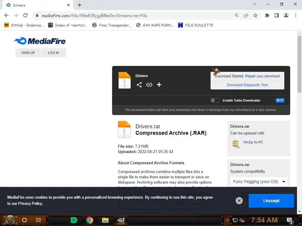Open the search magnifier in the address bar

click(x=237, y=15)
